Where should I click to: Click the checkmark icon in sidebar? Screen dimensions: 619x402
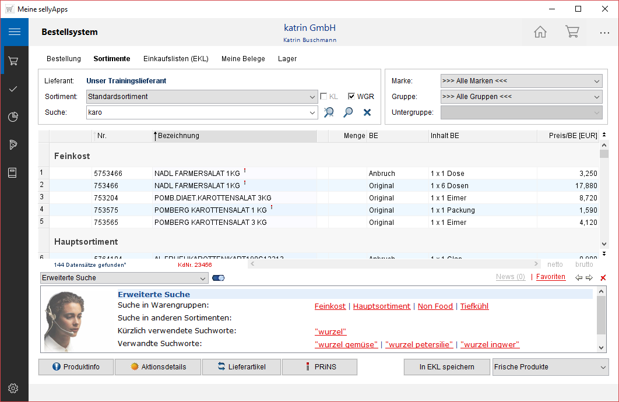pyautogui.click(x=13, y=89)
